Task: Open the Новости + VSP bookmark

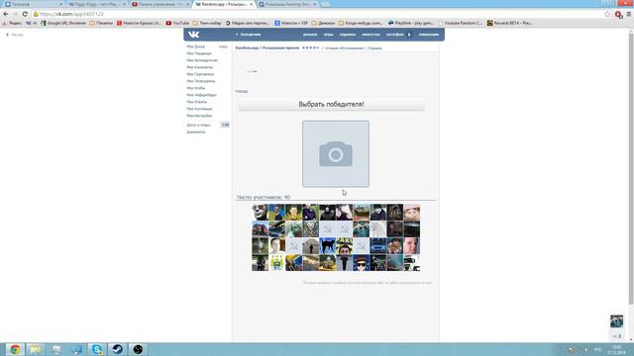Action: coord(291,23)
